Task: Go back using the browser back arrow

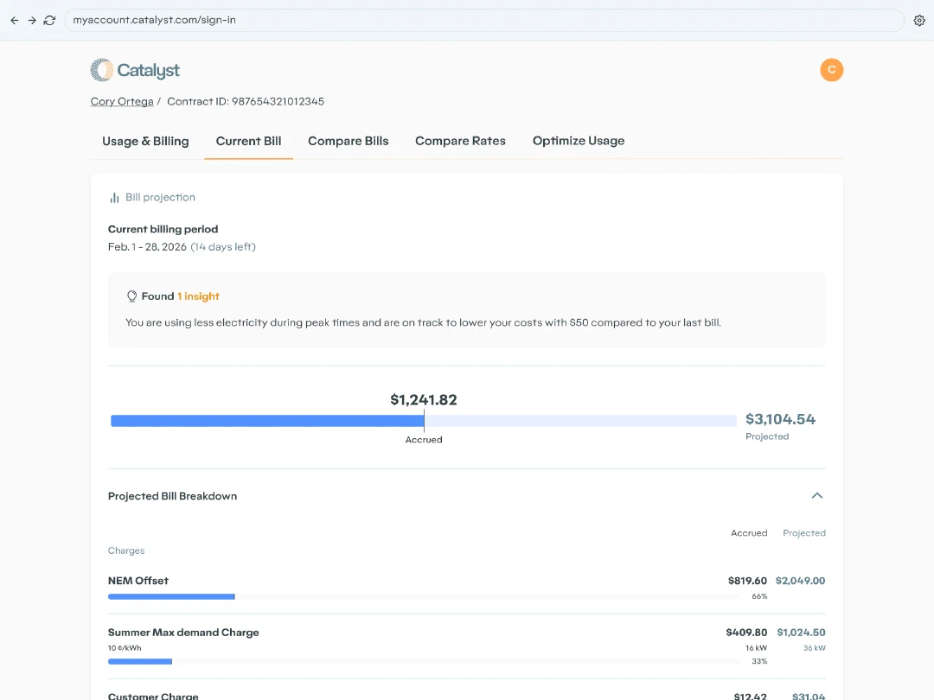Action: pos(15,20)
